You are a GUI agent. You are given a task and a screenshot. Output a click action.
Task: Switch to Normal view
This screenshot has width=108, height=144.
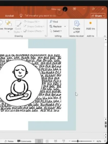click(39, 141)
